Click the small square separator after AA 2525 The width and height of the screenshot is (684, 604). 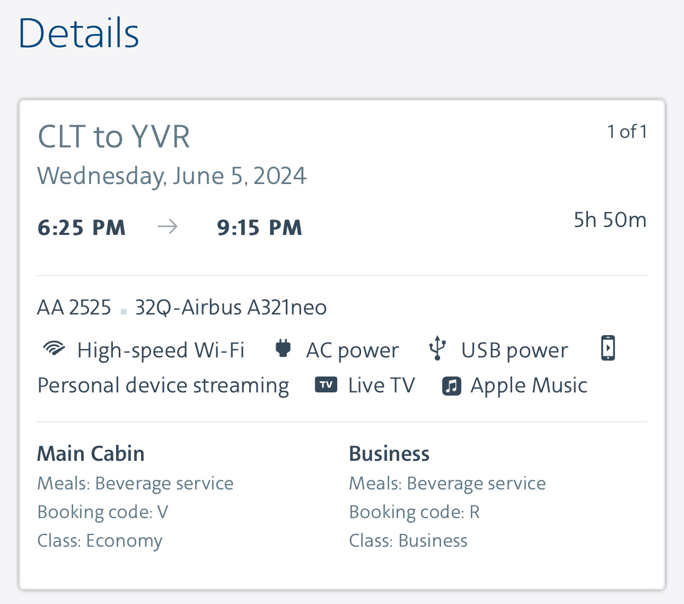(124, 311)
